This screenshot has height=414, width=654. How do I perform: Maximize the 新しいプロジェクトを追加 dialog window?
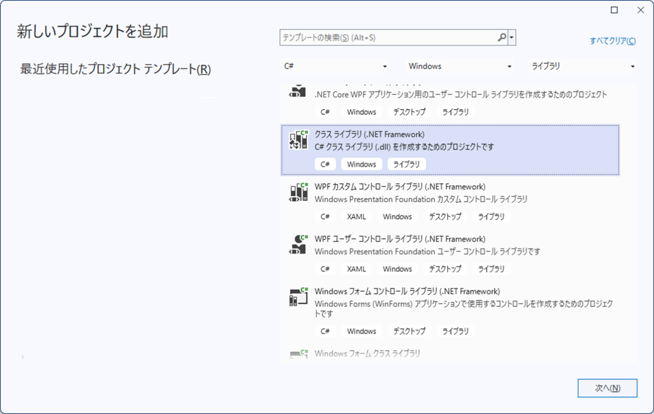coord(614,10)
